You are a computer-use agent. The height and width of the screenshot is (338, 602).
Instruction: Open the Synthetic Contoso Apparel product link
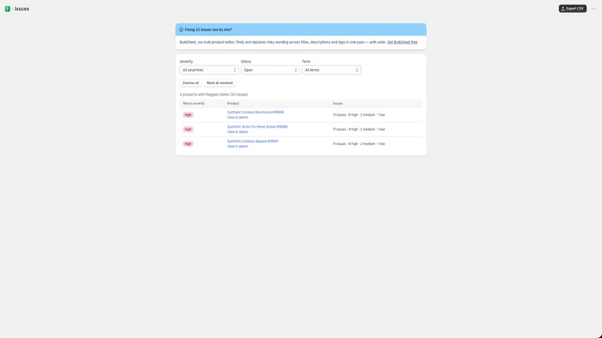pos(253,141)
